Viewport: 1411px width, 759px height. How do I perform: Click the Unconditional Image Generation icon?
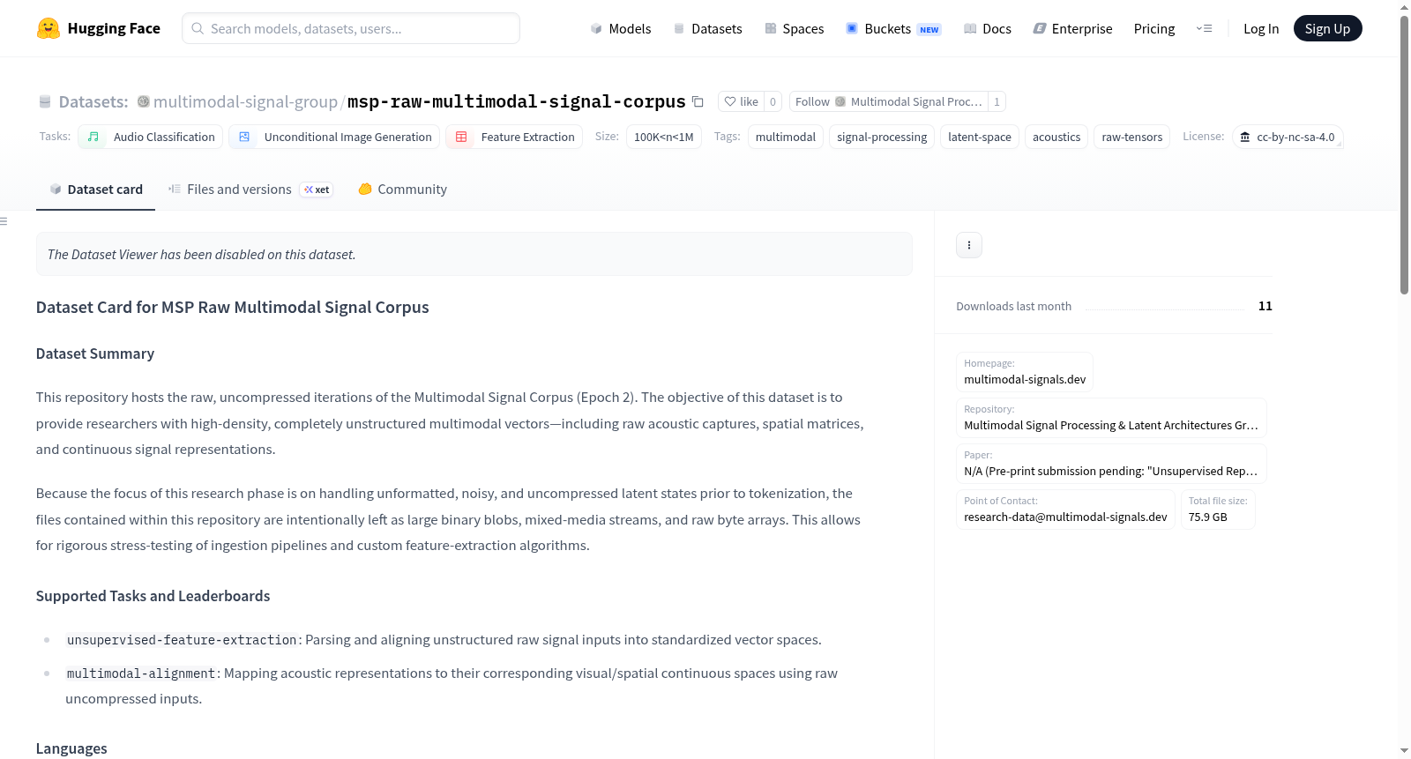pos(244,137)
